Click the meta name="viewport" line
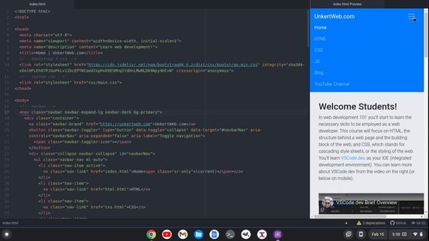The width and height of the screenshot is (429, 241). [100, 41]
